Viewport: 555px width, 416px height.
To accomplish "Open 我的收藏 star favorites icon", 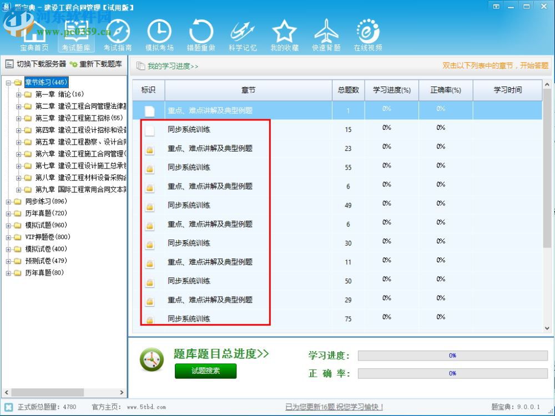I will click(x=284, y=32).
